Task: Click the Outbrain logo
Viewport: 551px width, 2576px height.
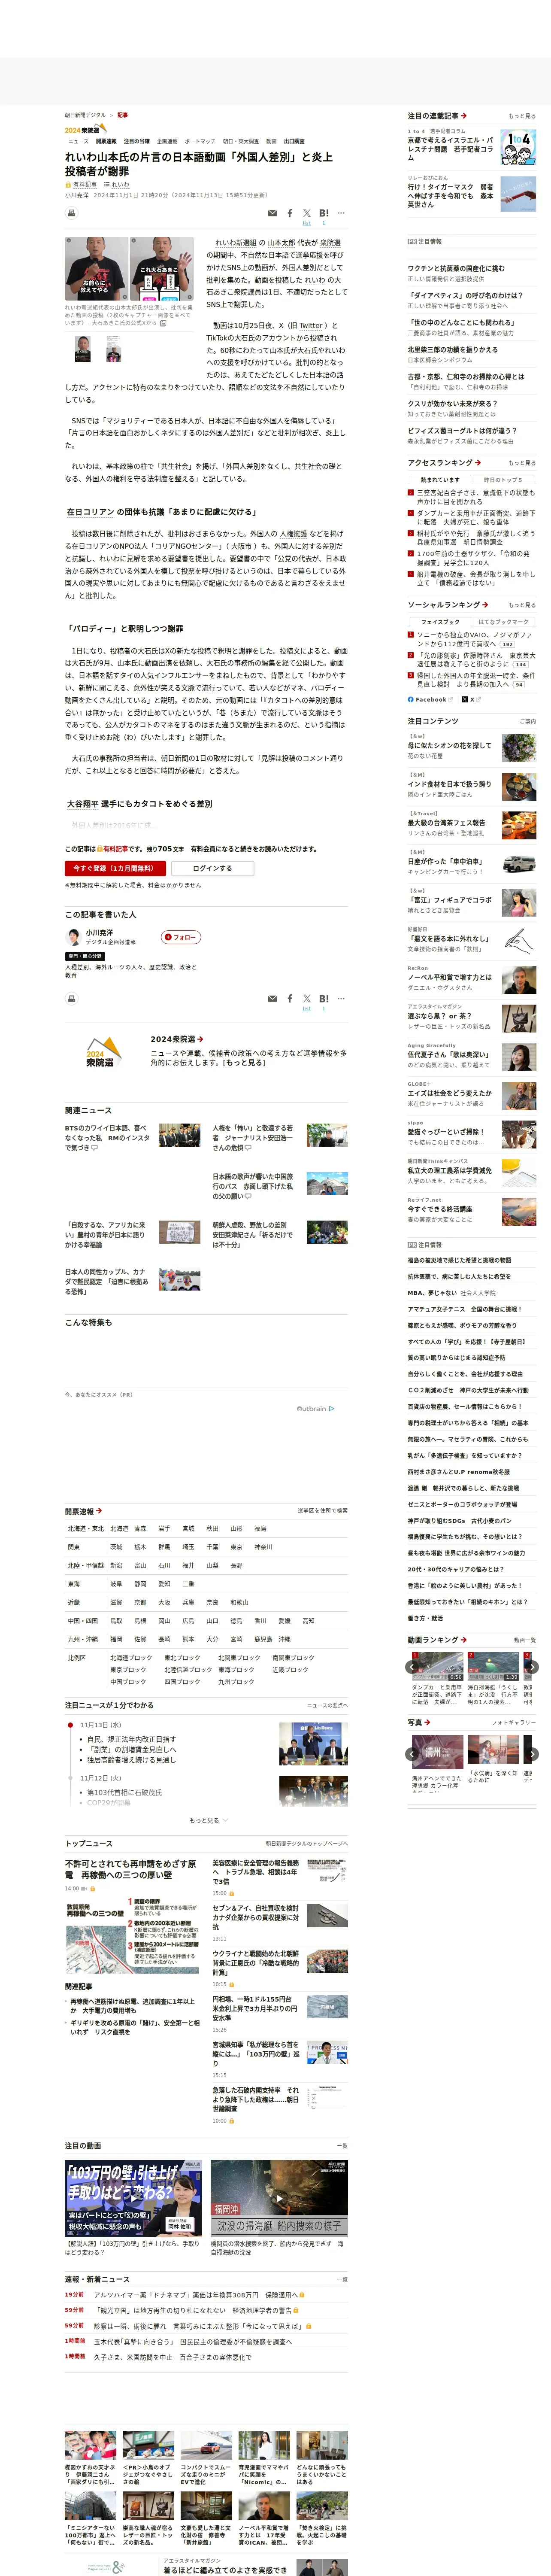Action: point(315,1408)
